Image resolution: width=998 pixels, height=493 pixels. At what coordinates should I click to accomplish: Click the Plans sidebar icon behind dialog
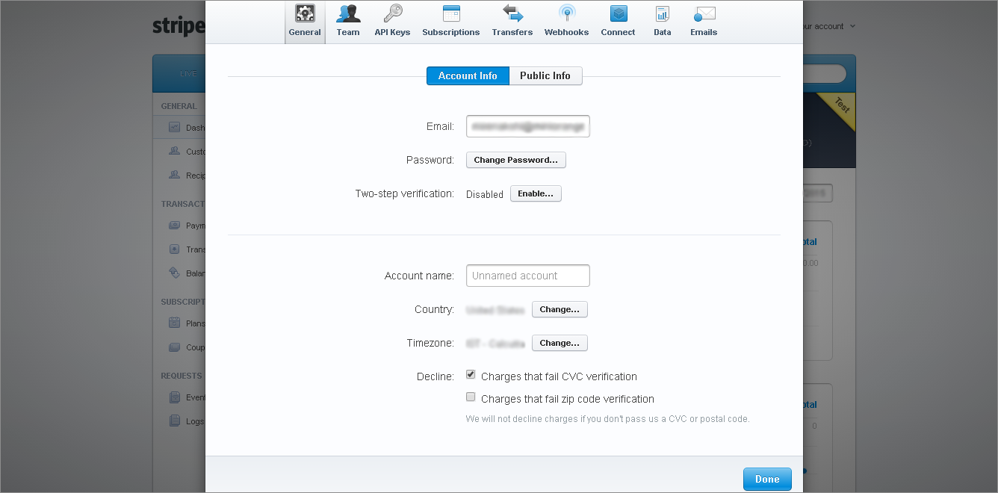tap(174, 323)
